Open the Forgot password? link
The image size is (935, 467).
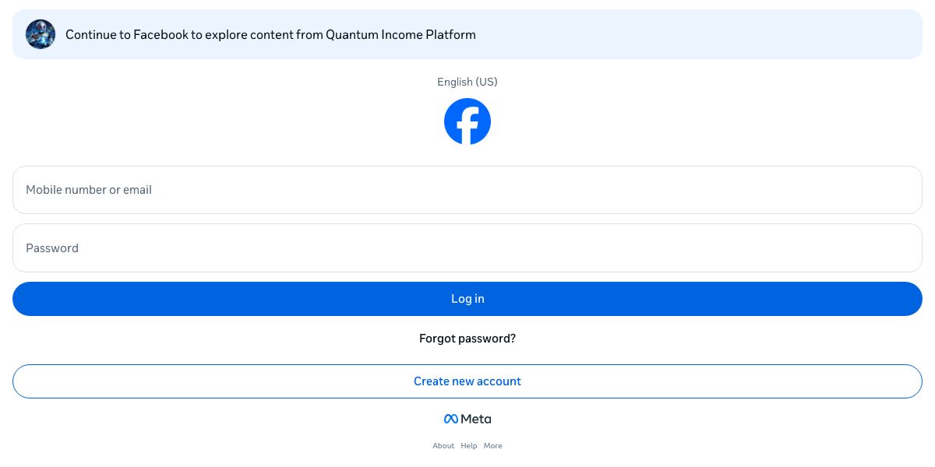(467, 339)
